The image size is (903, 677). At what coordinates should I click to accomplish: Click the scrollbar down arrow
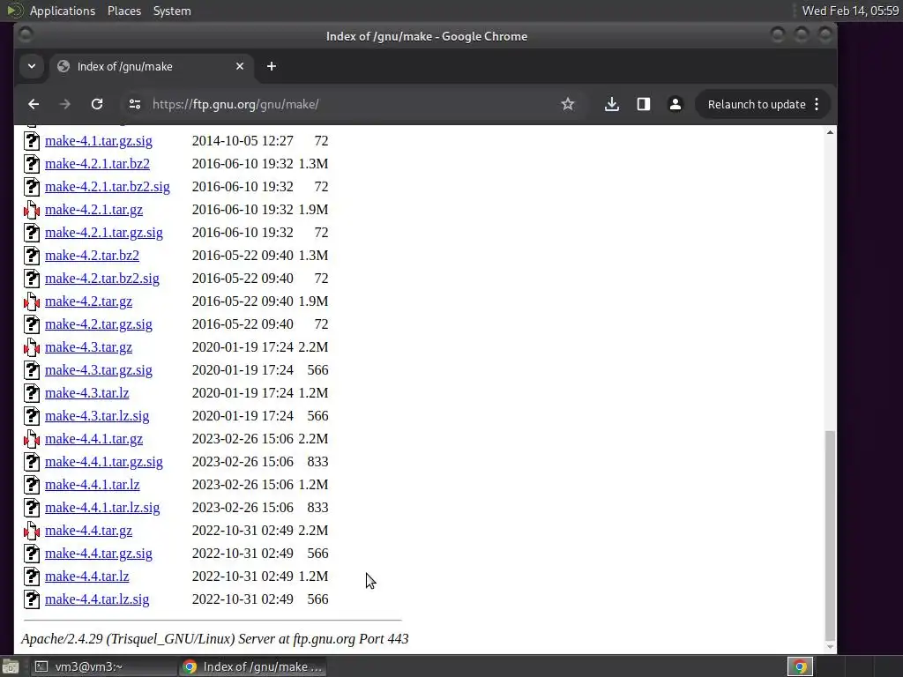pos(830,647)
